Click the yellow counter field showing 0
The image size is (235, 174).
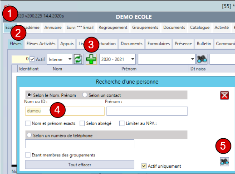point(20,59)
